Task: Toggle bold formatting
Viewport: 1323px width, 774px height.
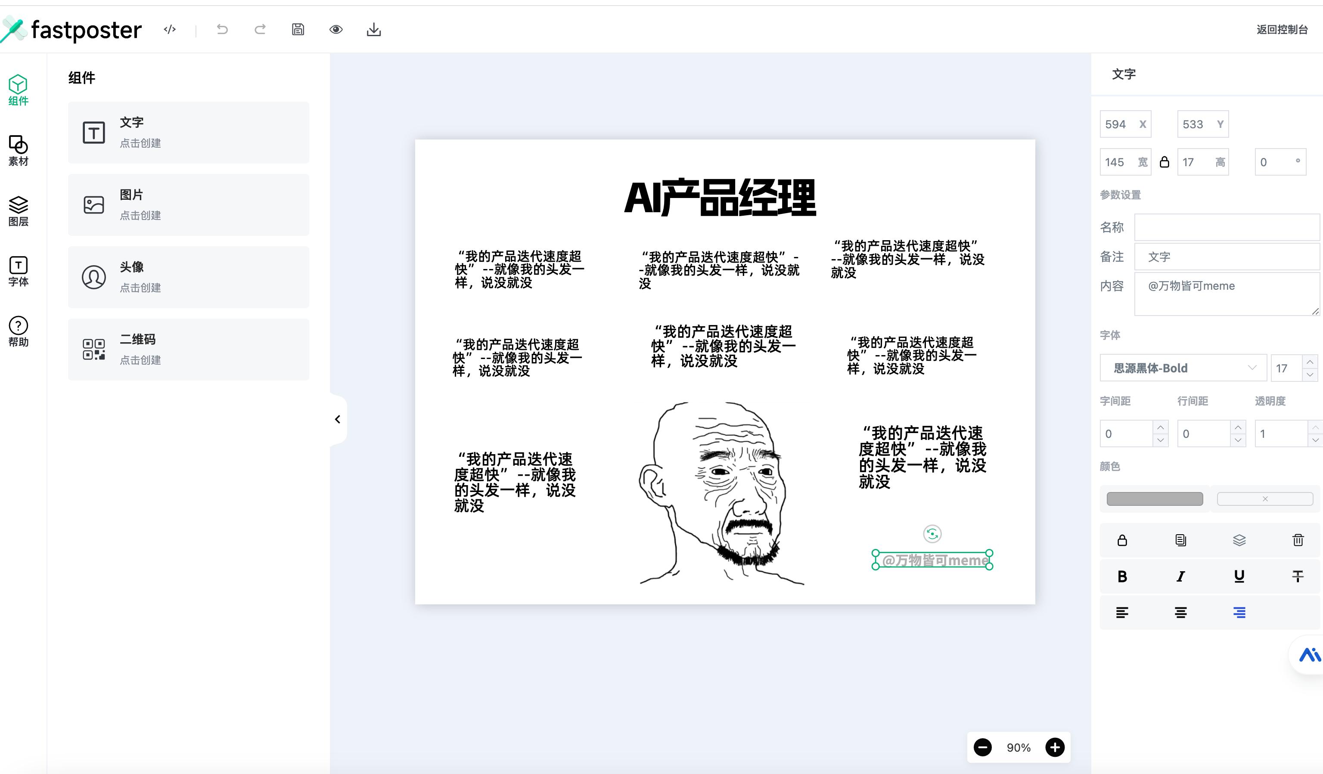Action: click(1122, 576)
